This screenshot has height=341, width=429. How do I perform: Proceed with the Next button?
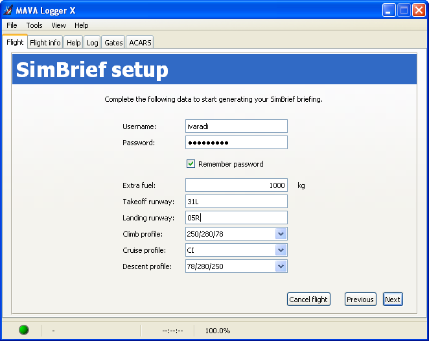[x=393, y=299]
